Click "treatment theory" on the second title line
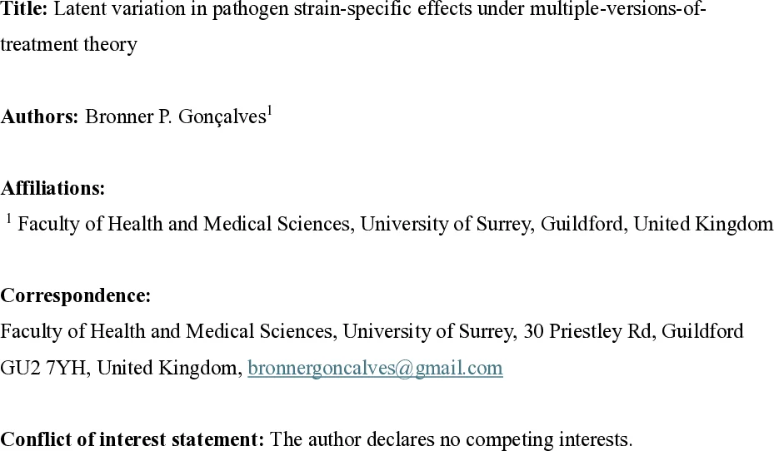The image size is (774, 451). pyautogui.click(x=68, y=44)
